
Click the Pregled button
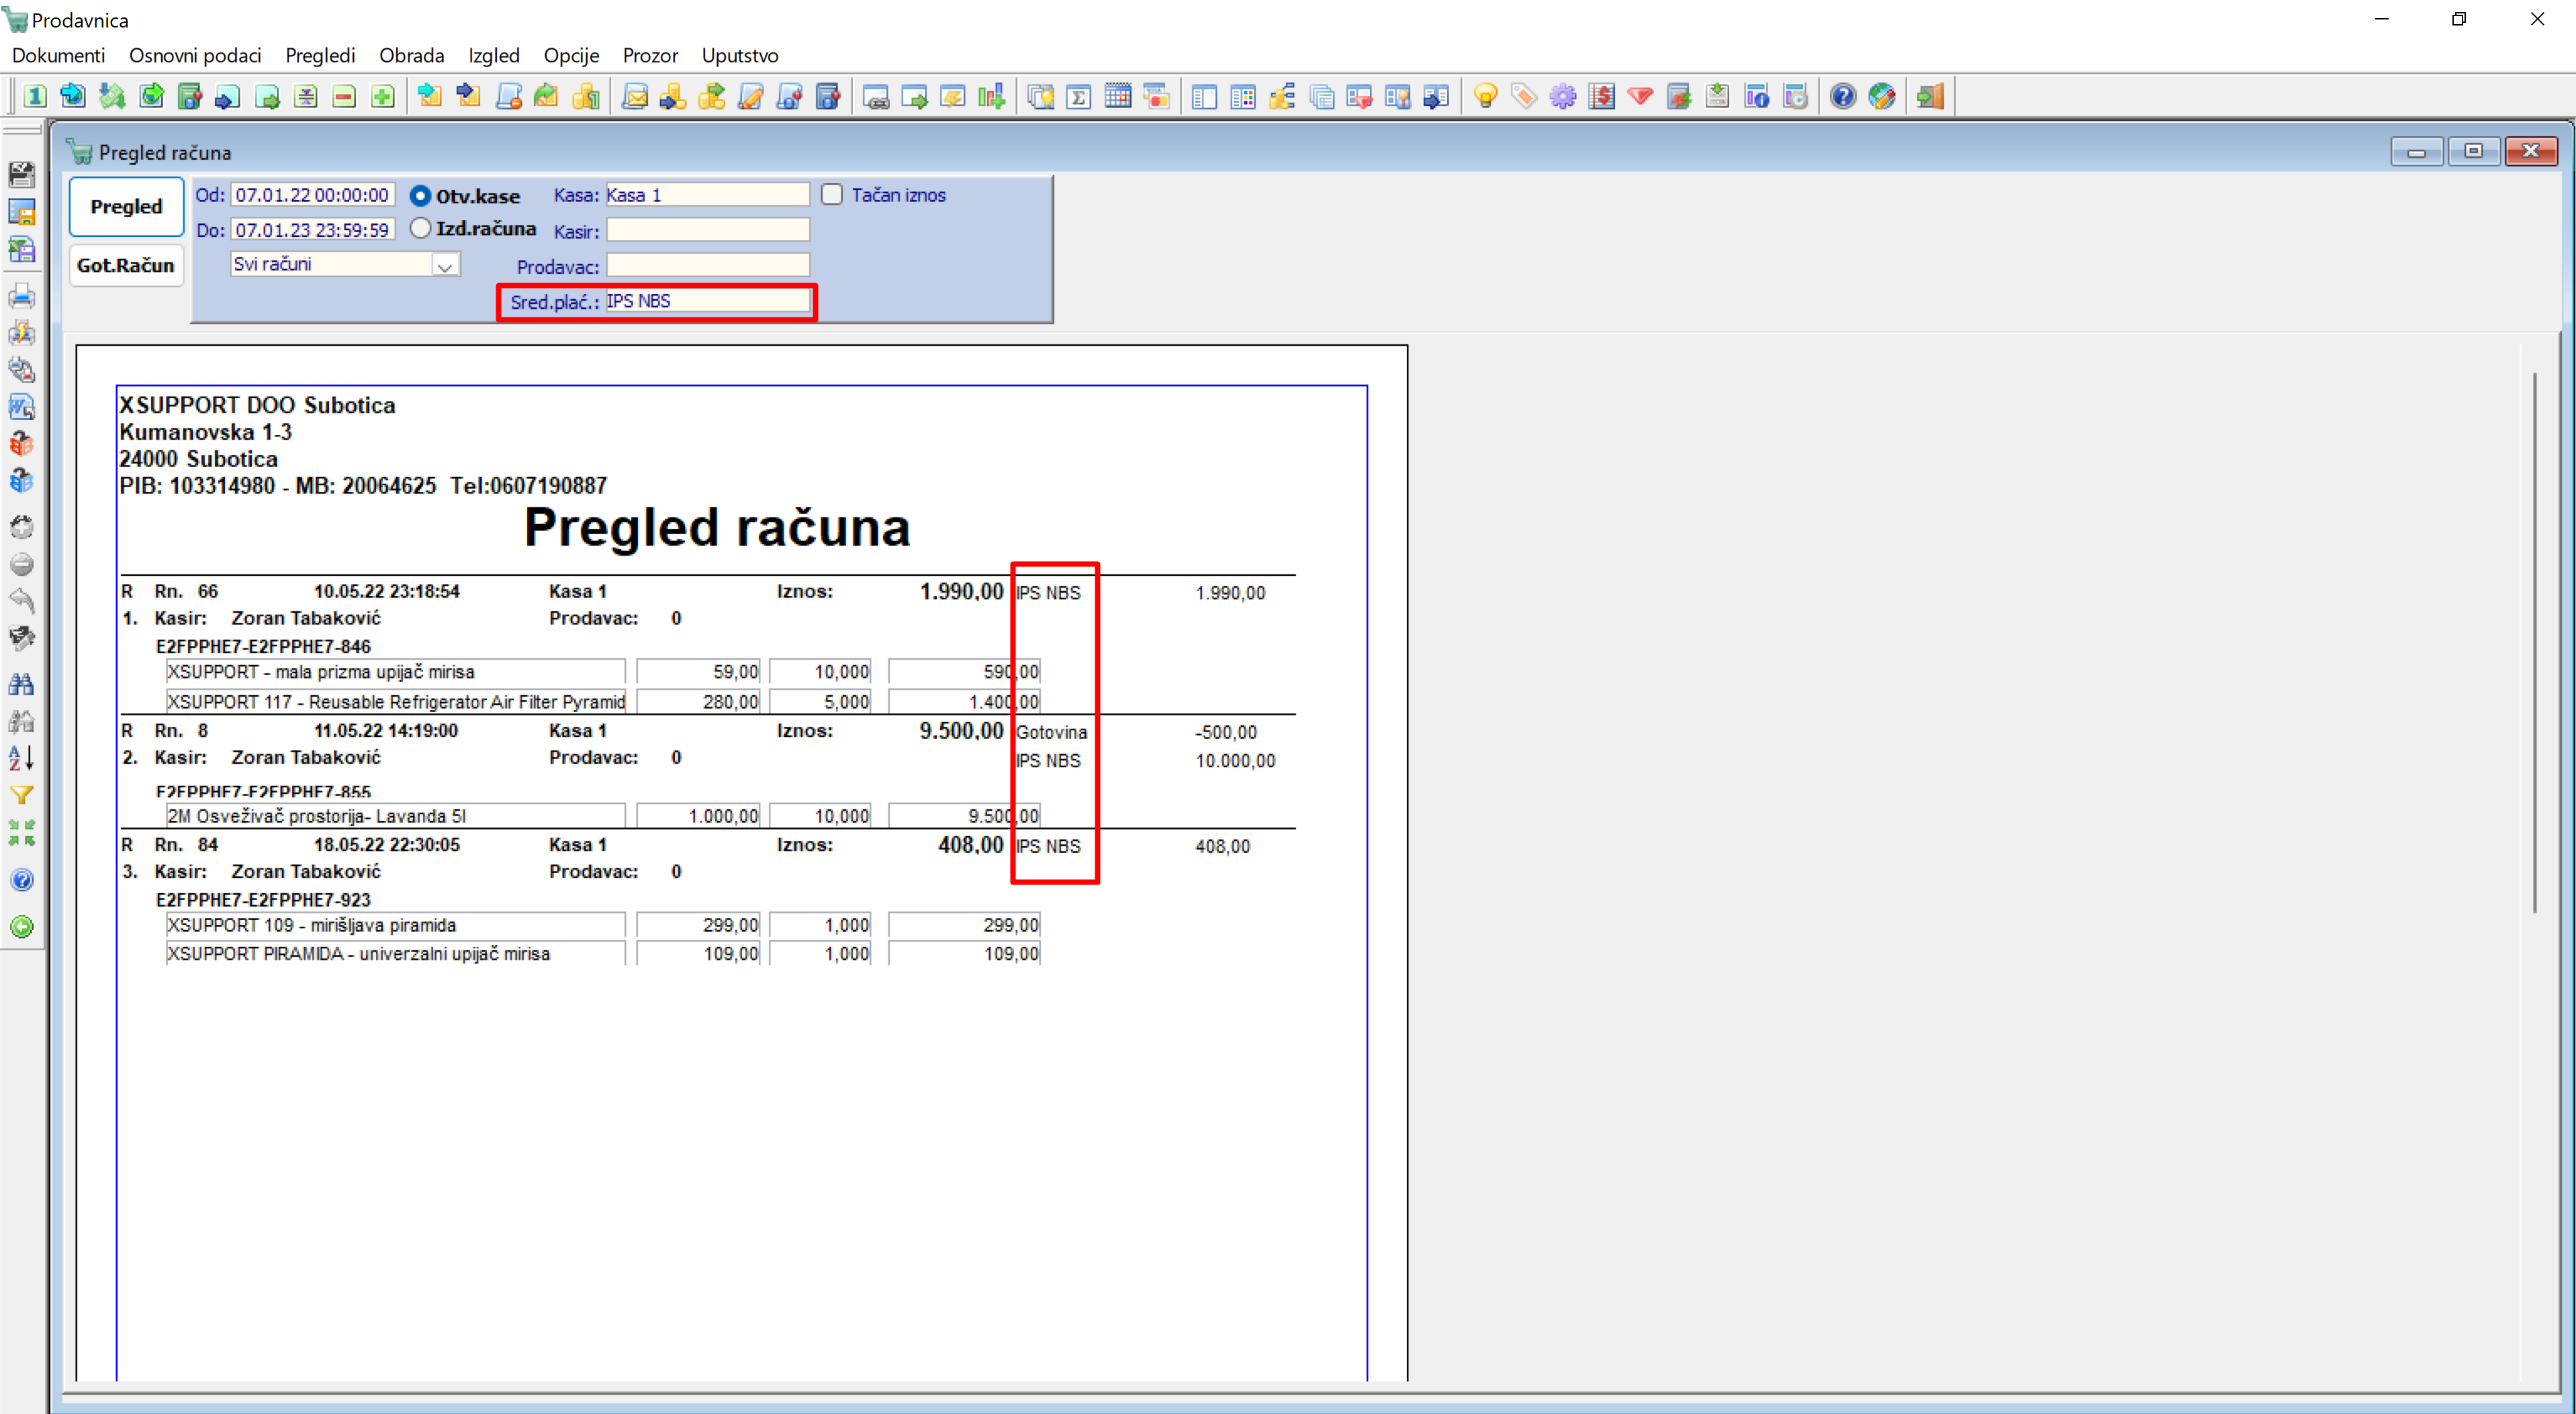(126, 207)
